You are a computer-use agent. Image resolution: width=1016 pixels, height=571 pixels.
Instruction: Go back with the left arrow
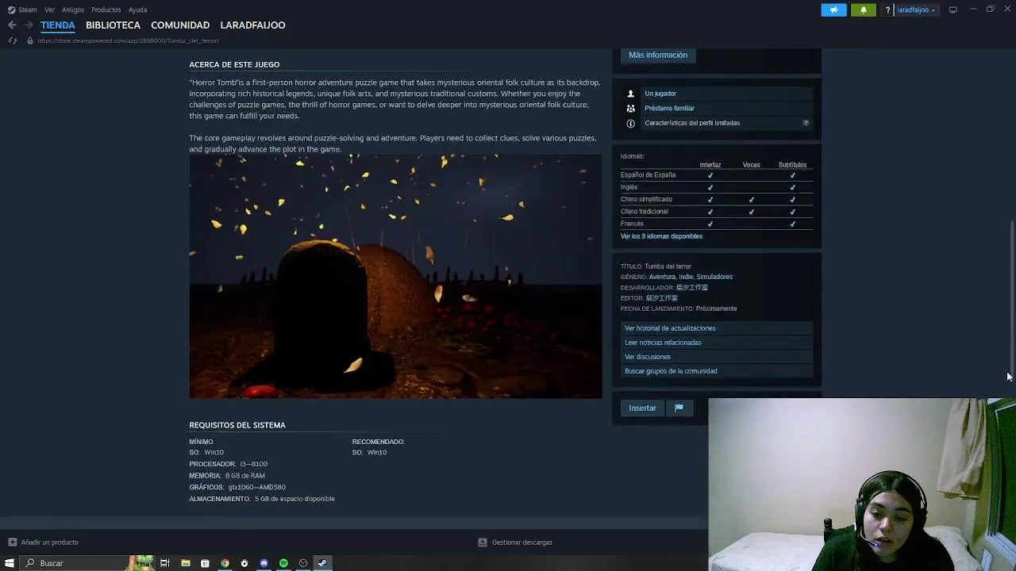click(12, 25)
